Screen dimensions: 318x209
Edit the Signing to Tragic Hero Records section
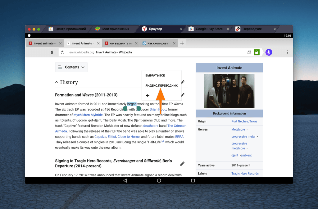point(182,164)
